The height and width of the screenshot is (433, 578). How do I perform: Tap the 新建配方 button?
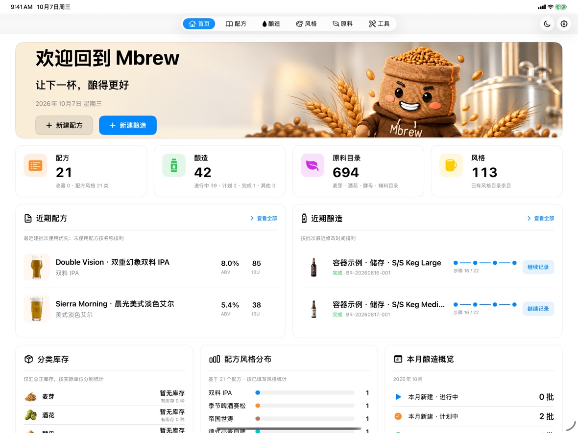pyautogui.click(x=64, y=125)
